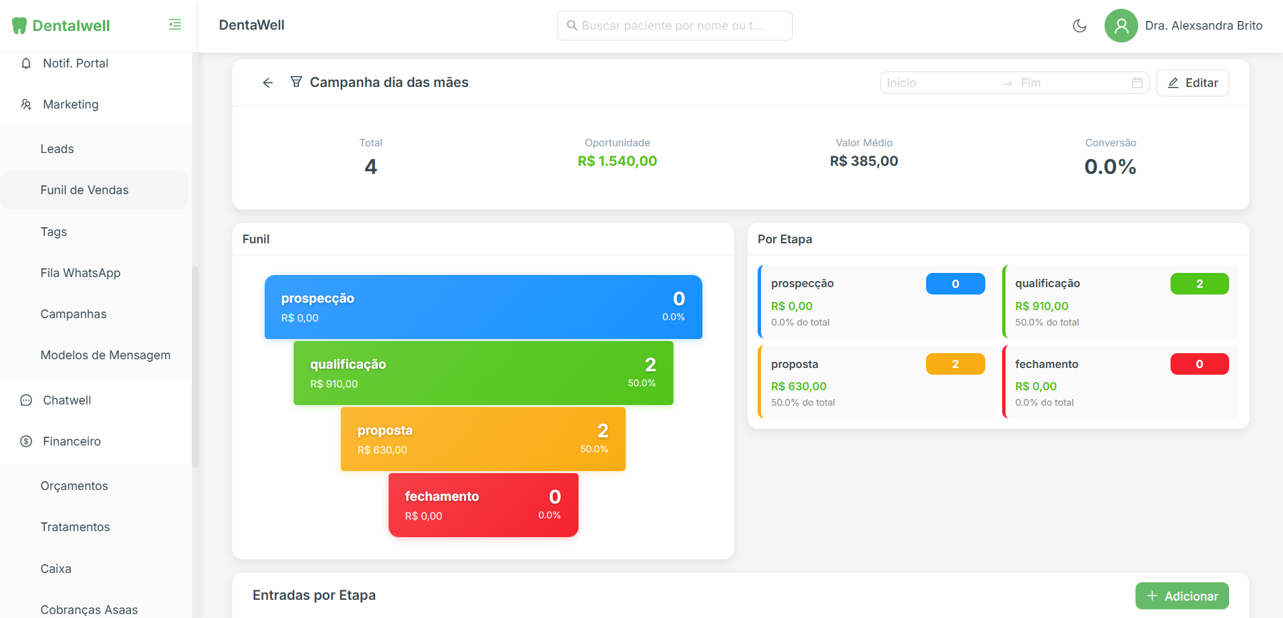The image size is (1283, 618).
Task: Click the patient search input field
Action: 674,26
